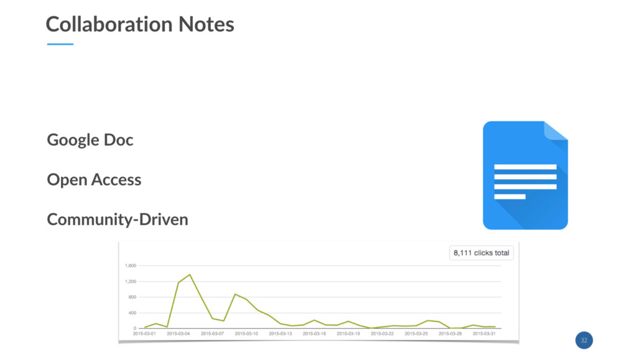Image resolution: width=637 pixels, height=358 pixels.
Task: Click the Google Doc bullet text
Action: pyautogui.click(x=90, y=140)
